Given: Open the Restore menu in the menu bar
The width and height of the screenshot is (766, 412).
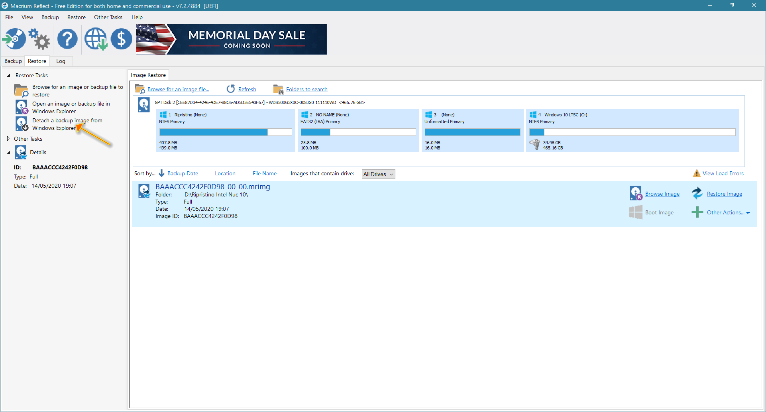Looking at the screenshot, I should coord(77,17).
